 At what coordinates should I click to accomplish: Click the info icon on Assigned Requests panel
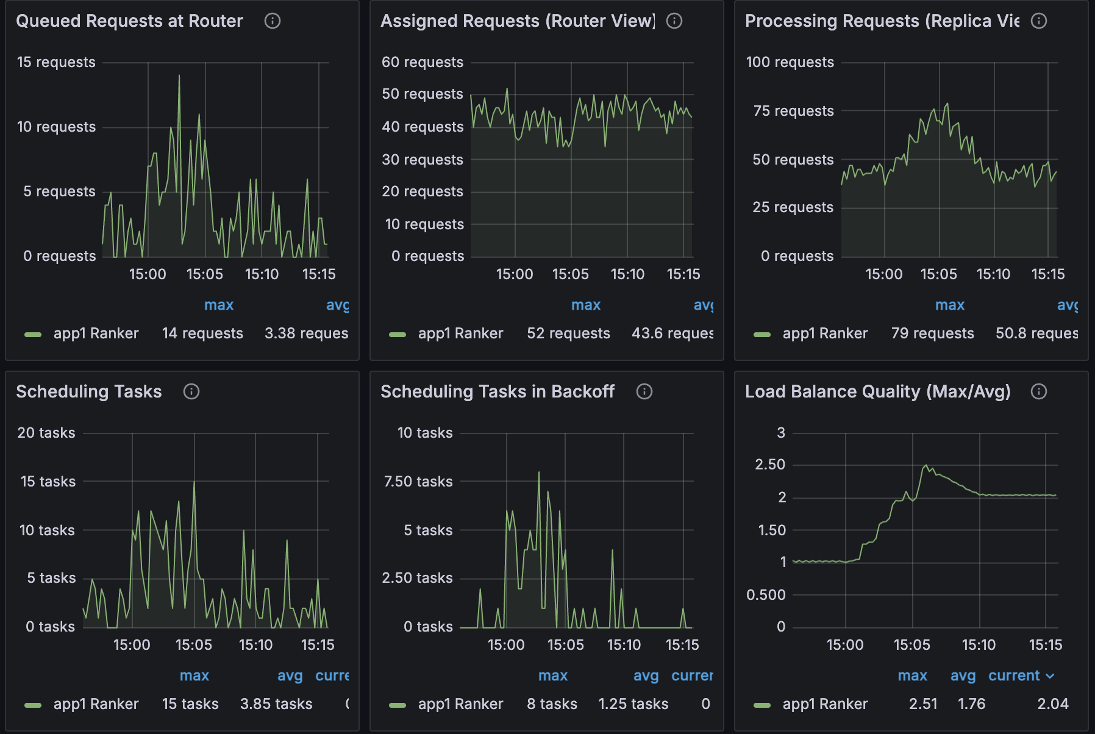click(674, 21)
